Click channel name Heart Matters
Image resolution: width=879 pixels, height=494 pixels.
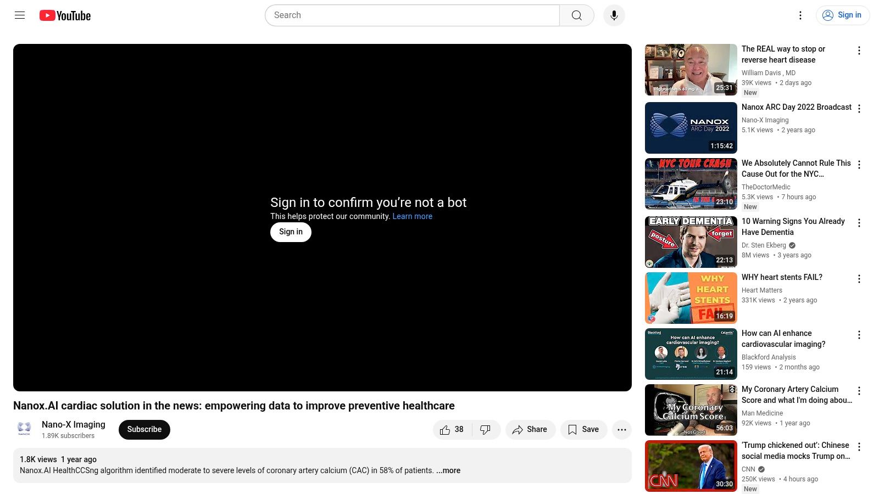(x=762, y=290)
